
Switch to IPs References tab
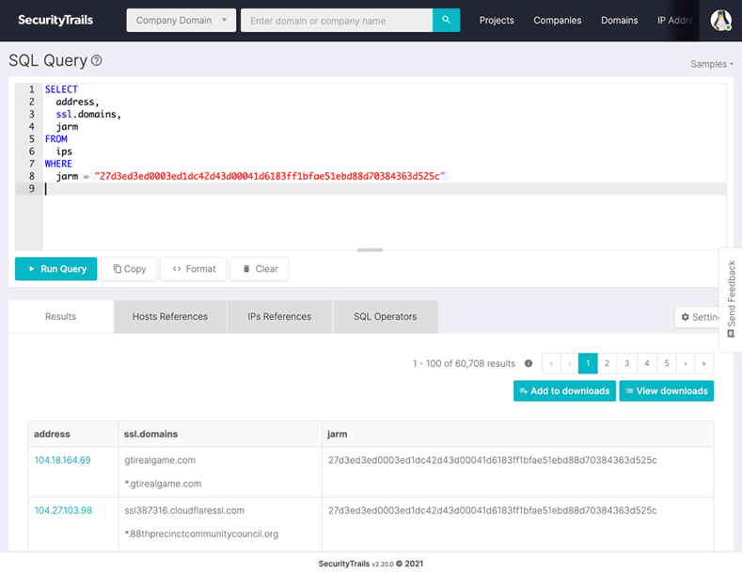click(x=279, y=316)
